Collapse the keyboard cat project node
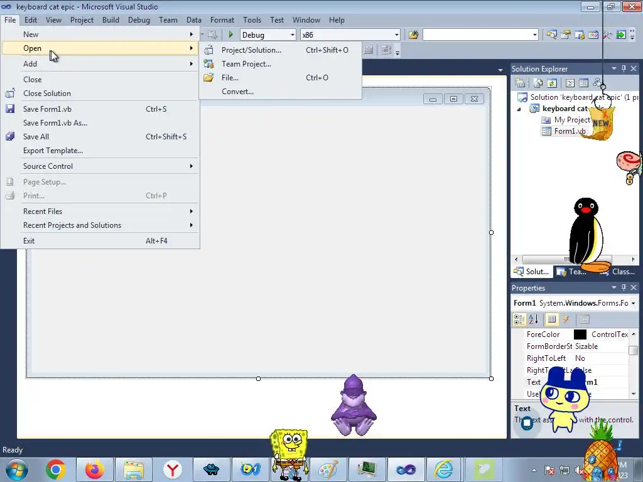The height and width of the screenshot is (482, 643). [519, 109]
